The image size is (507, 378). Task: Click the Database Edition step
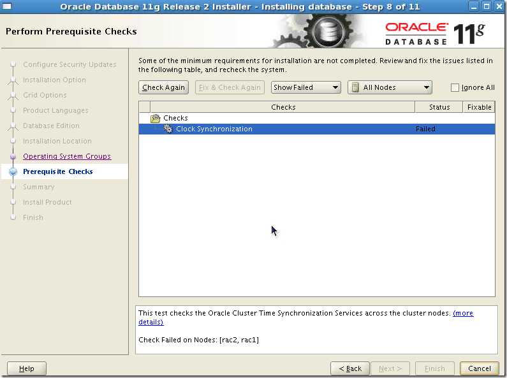(x=51, y=126)
